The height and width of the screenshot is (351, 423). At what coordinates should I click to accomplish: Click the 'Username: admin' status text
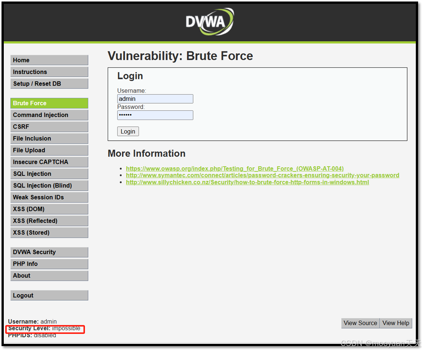(33, 321)
